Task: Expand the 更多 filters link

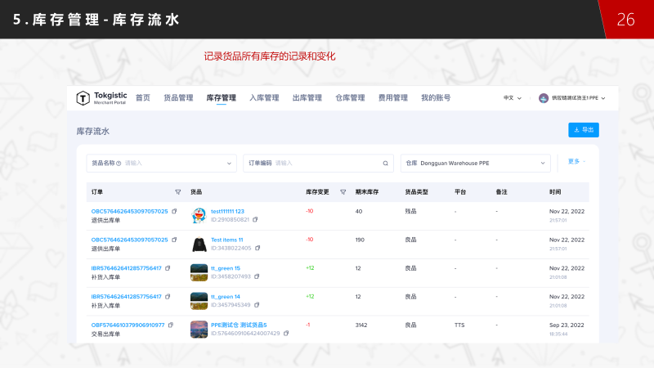Action: (x=576, y=161)
